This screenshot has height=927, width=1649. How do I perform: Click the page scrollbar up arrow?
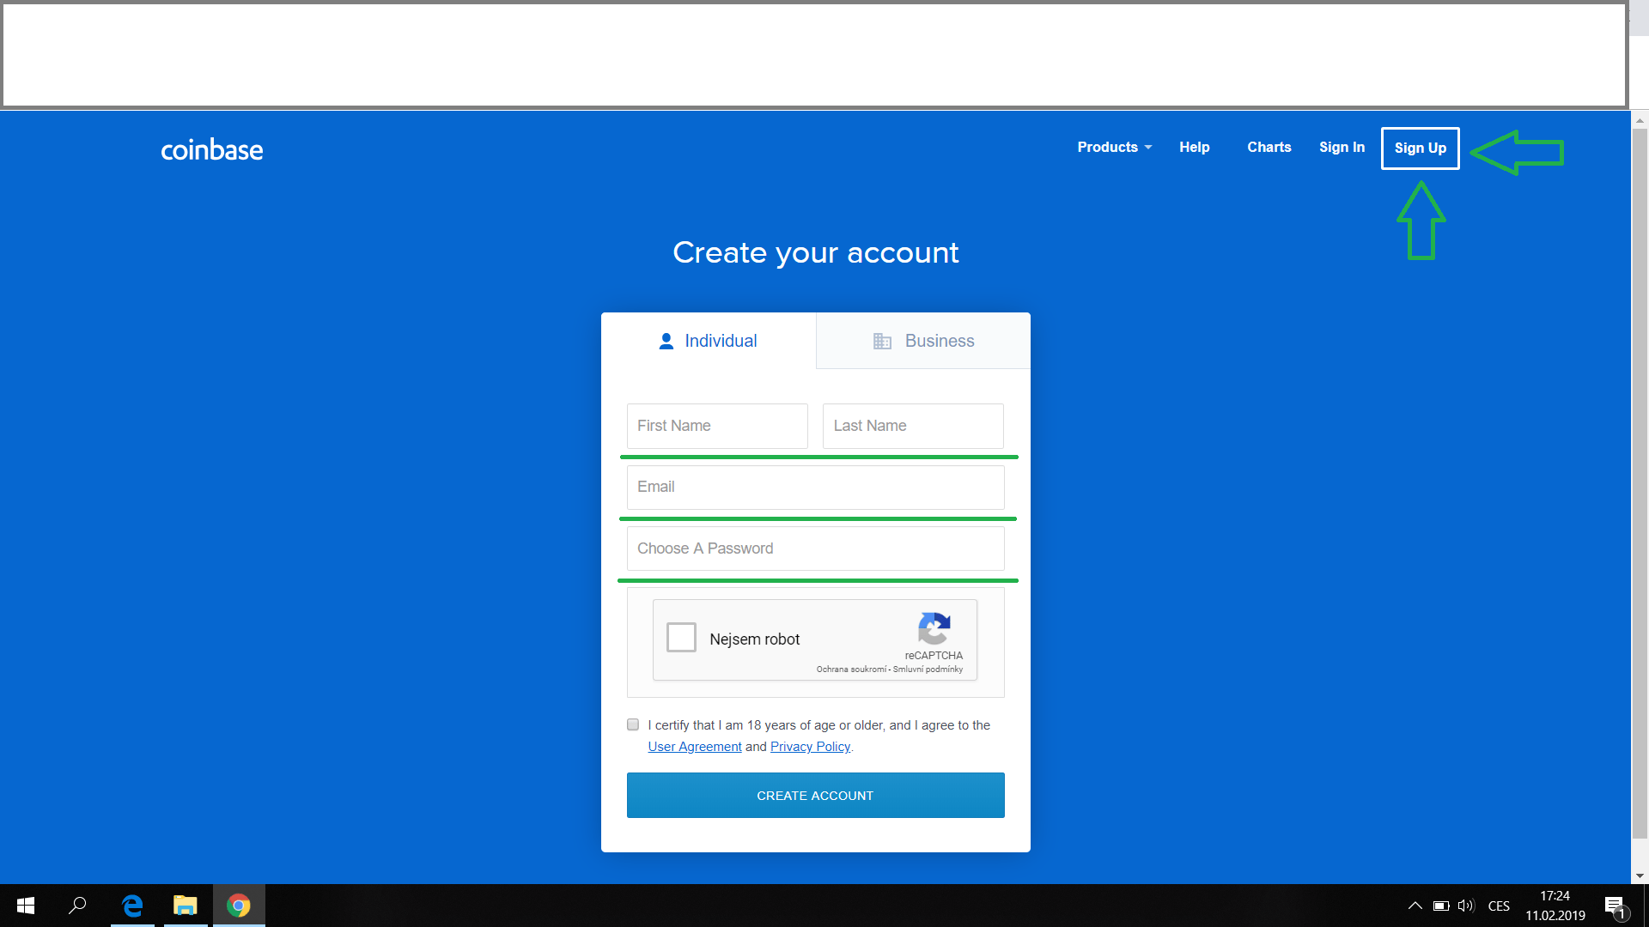[x=1640, y=121]
